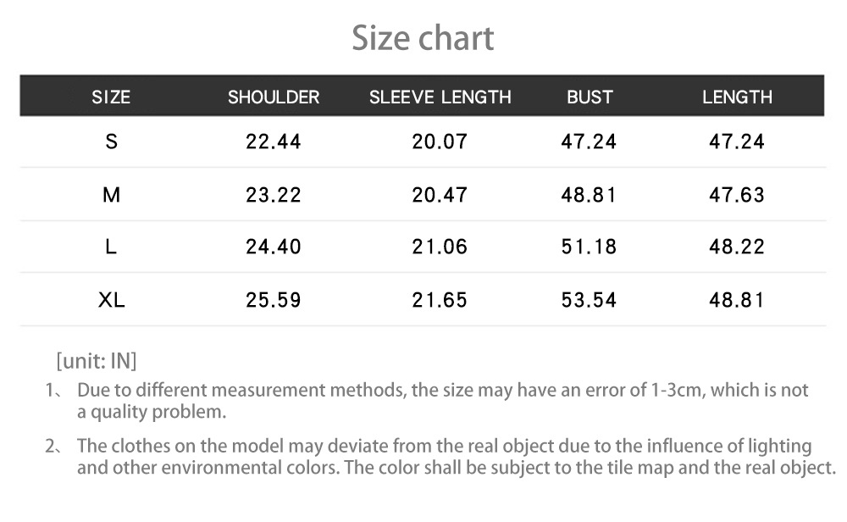
Task: Select the SLEEVE LENGTH column header
Action: (x=440, y=97)
